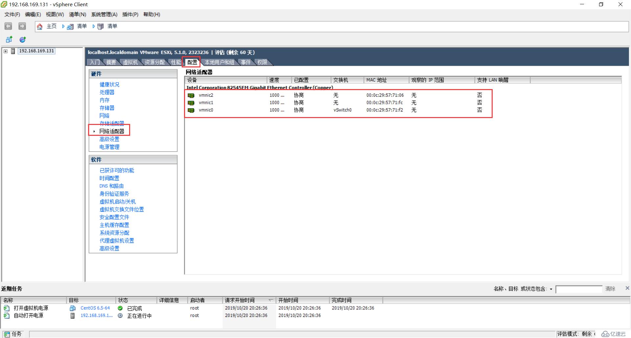Open the 处理器 hardware link
The width and height of the screenshot is (631, 338).
[107, 92]
